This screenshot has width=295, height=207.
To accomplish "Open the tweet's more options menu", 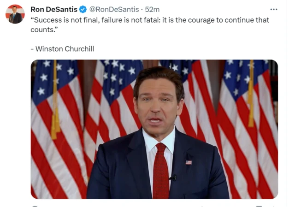I will [274, 9].
